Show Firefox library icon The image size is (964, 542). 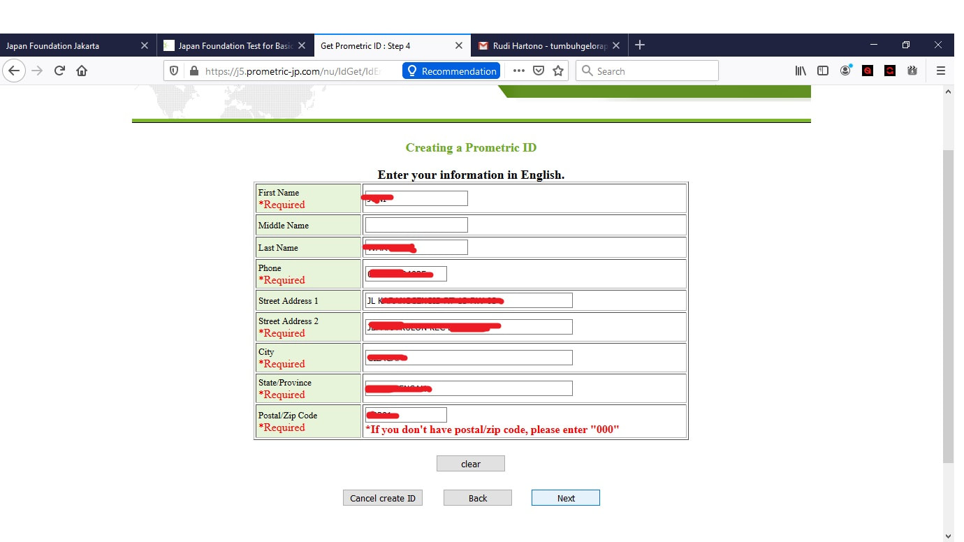[801, 71]
